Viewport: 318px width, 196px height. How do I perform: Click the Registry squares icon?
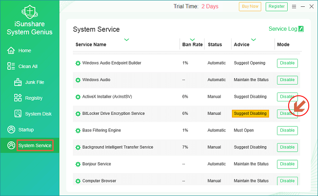(18, 98)
